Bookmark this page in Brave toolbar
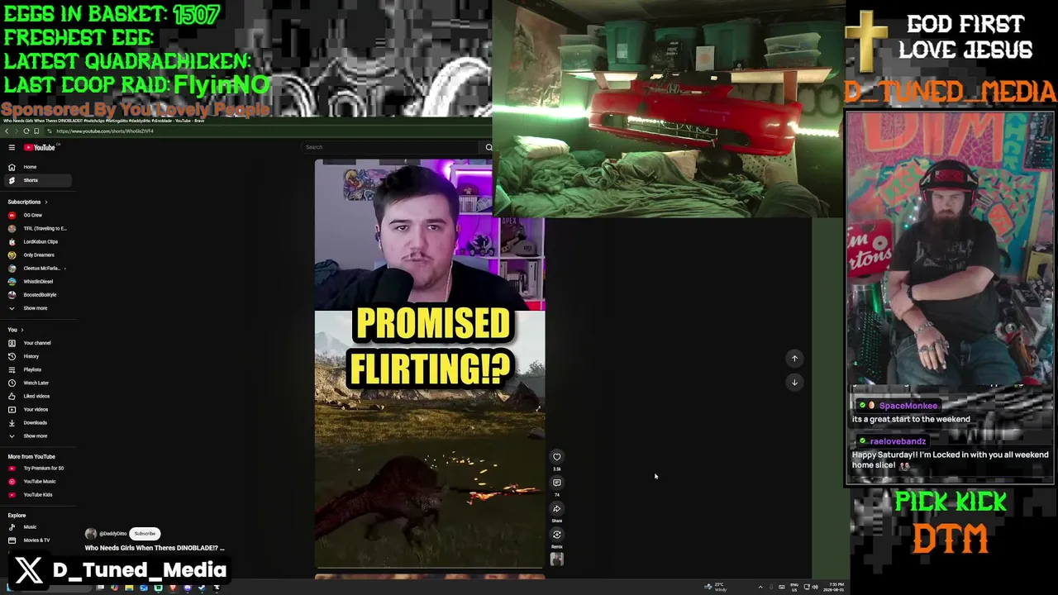Screen dimensions: 1058x595 click(36, 131)
